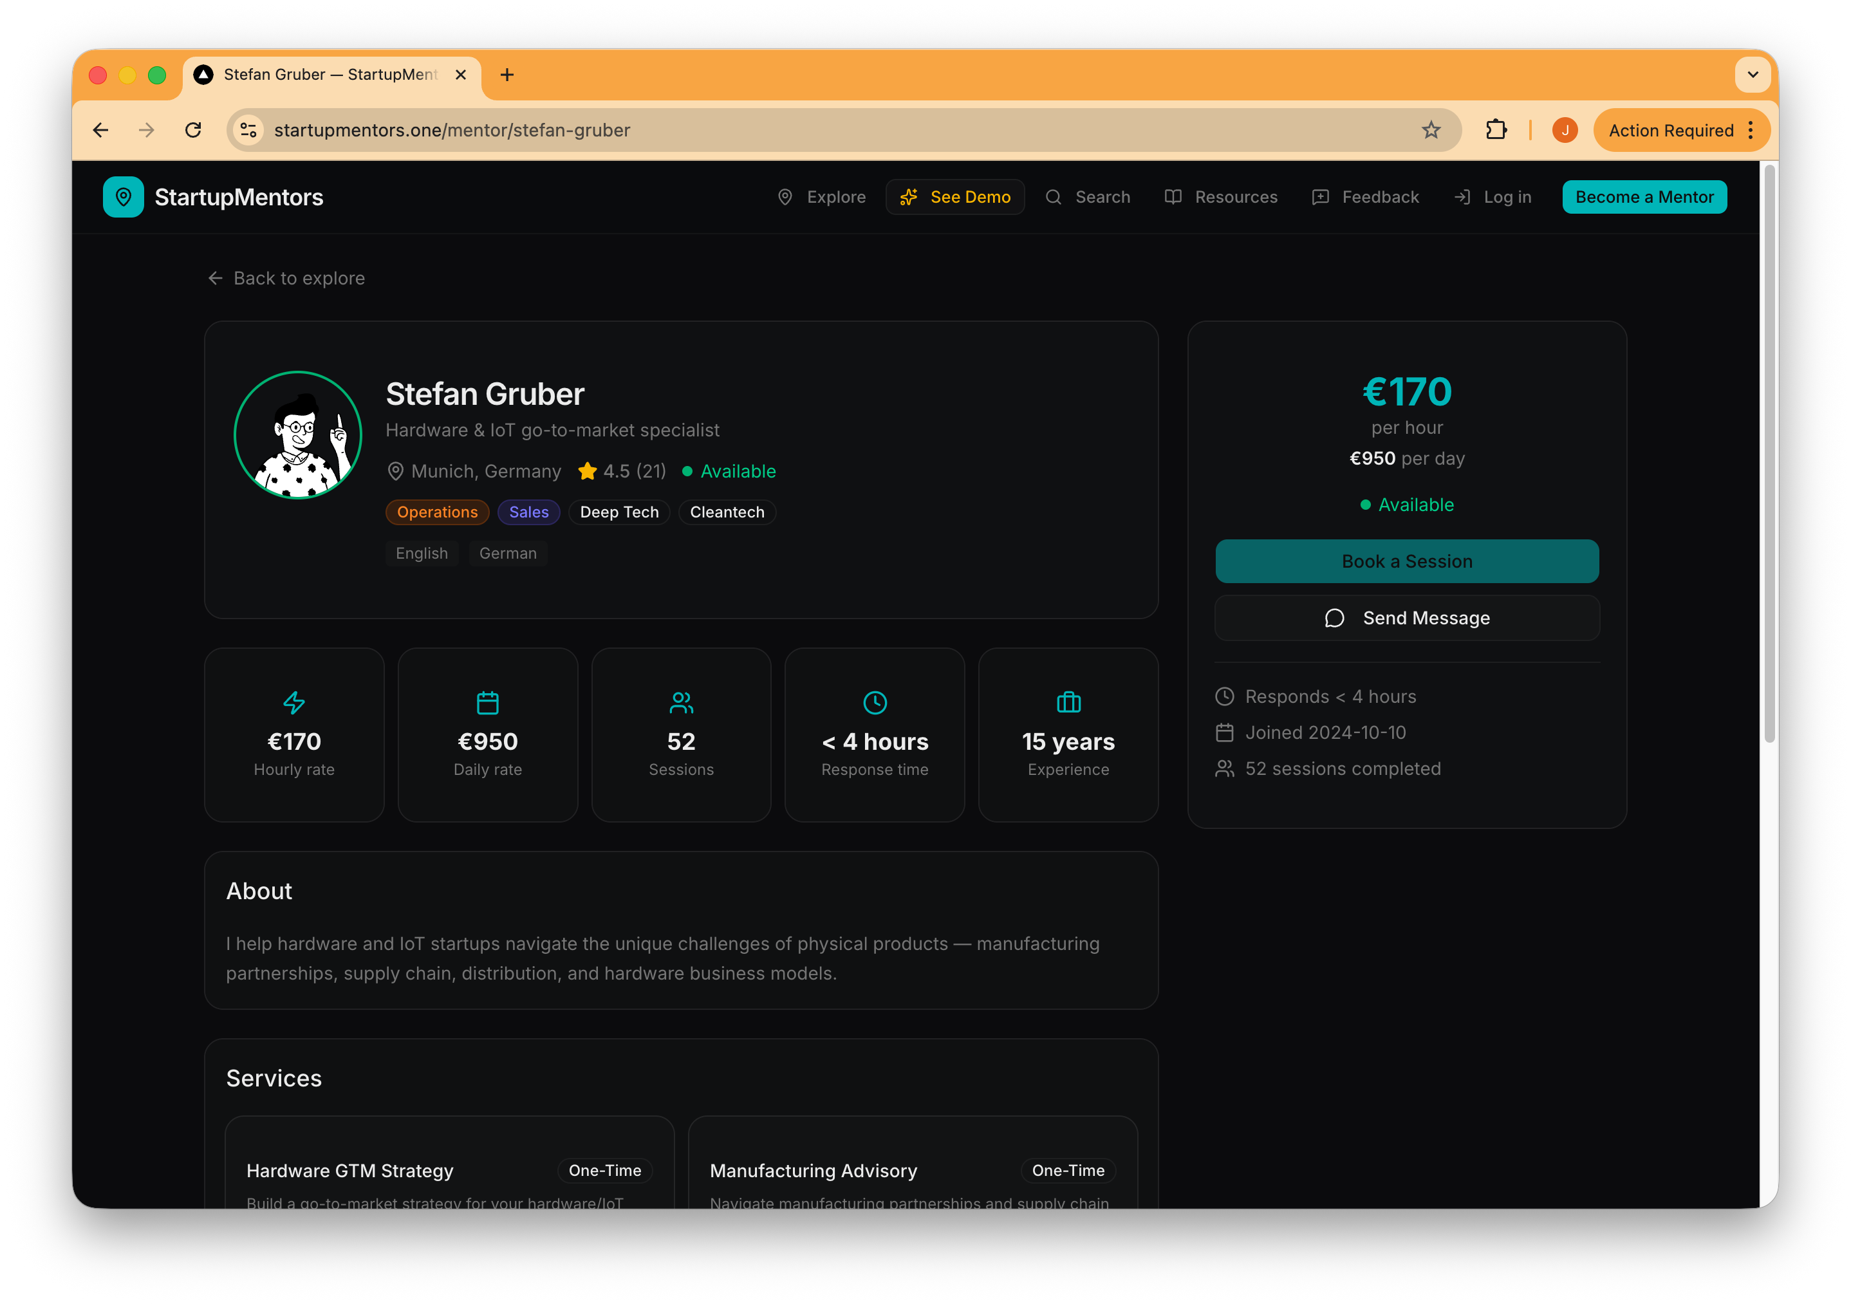Click the green Available status in header card
This screenshot has width=1851, height=1304.
pyautogui.click(x=730, y=471)
